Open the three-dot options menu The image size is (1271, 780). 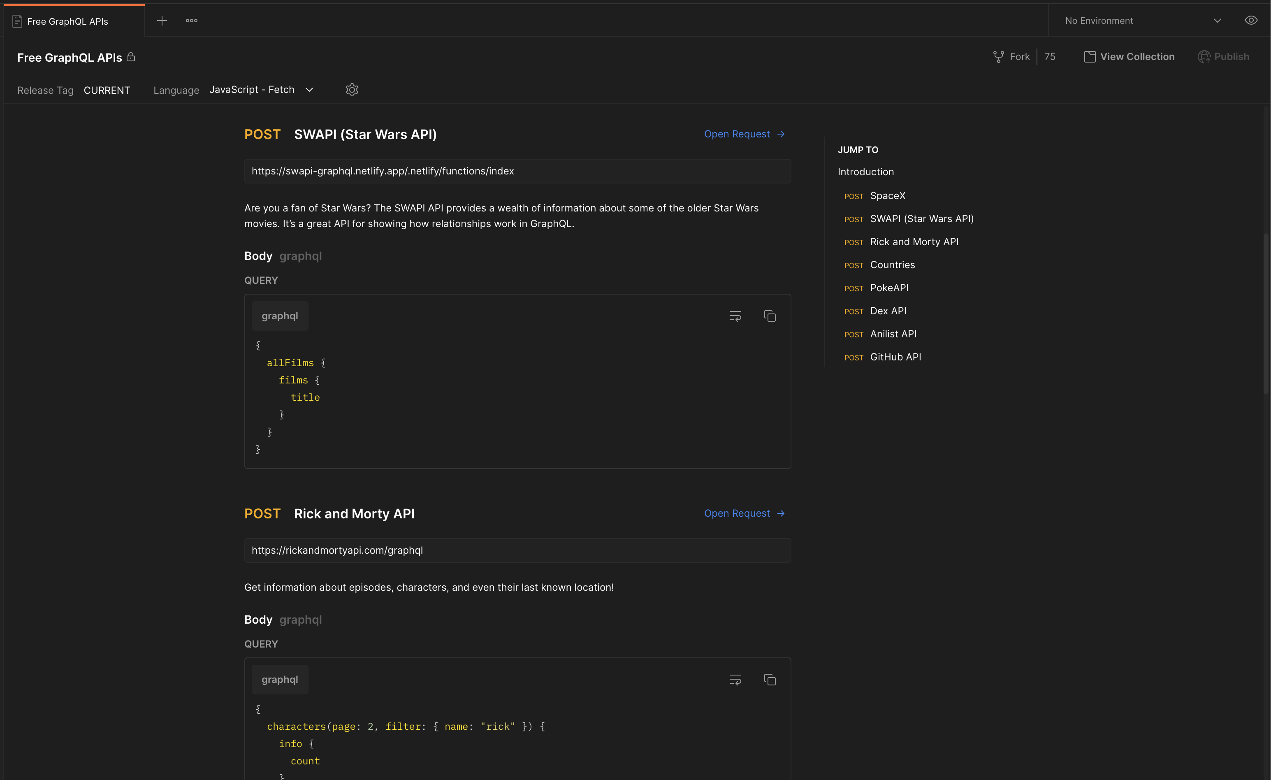(191, 21)
